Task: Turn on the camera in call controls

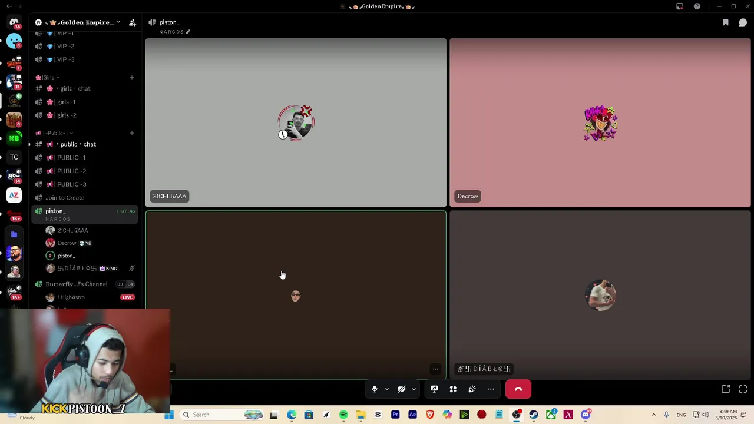Action: pos(402,389)
